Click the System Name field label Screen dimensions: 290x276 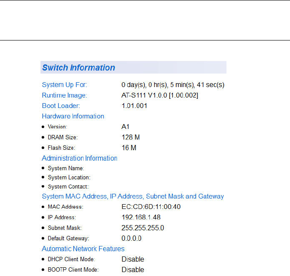[66, 168]
